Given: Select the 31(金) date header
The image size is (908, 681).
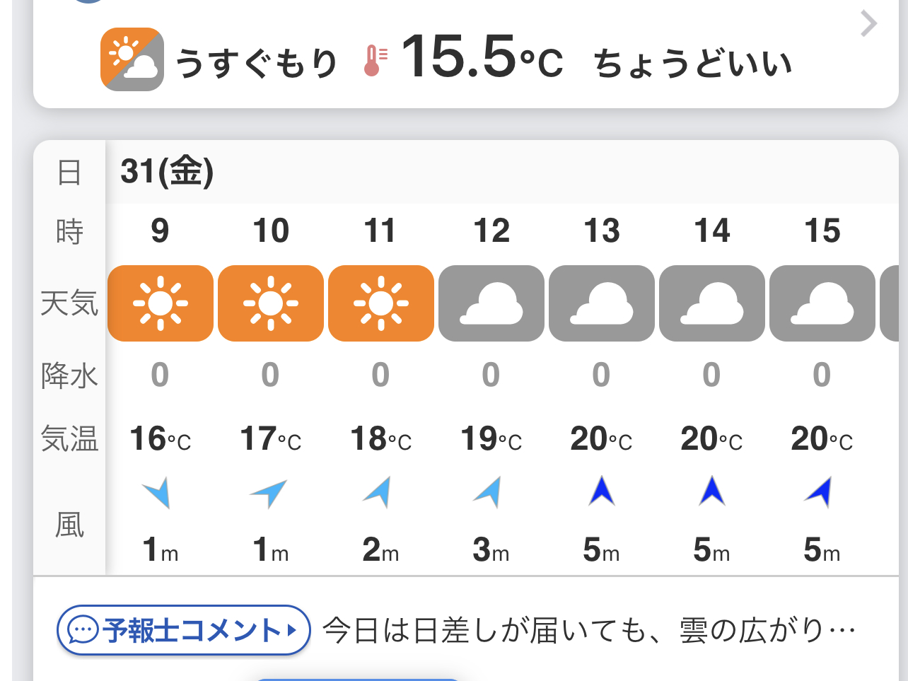Looking at the screenshot, I should (167, 171).
